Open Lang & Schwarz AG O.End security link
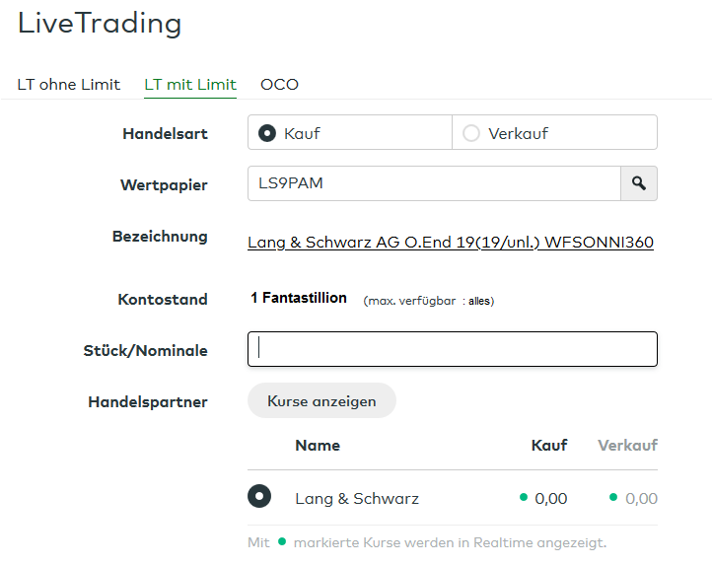The height and width of the screenshot is (566, 712). (x=450, y=242)
